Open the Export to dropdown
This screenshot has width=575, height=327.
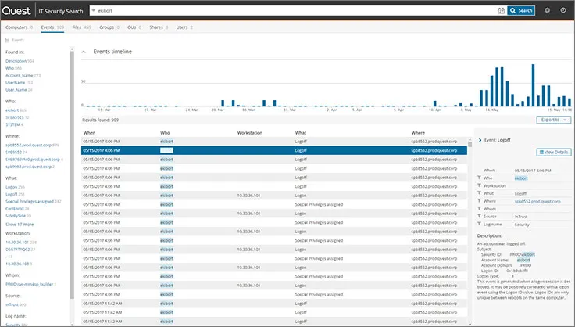[x=554, y=120]
